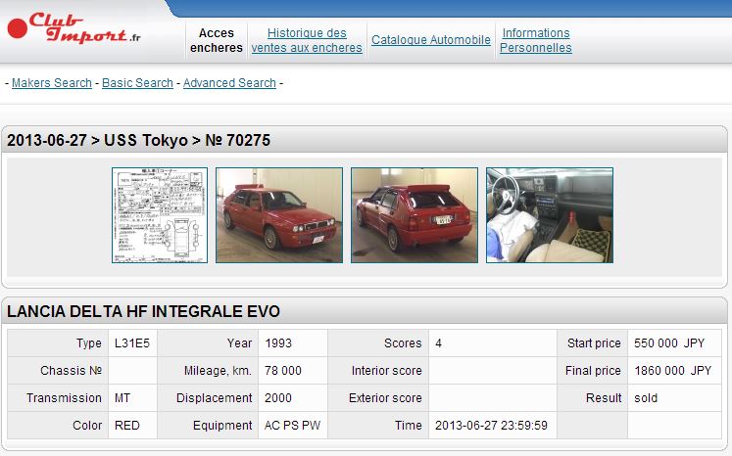Click the final price 1860 000 JPY cell
Image resolution: width=732 pixels, height=456 pixels.
coord(672,371)
